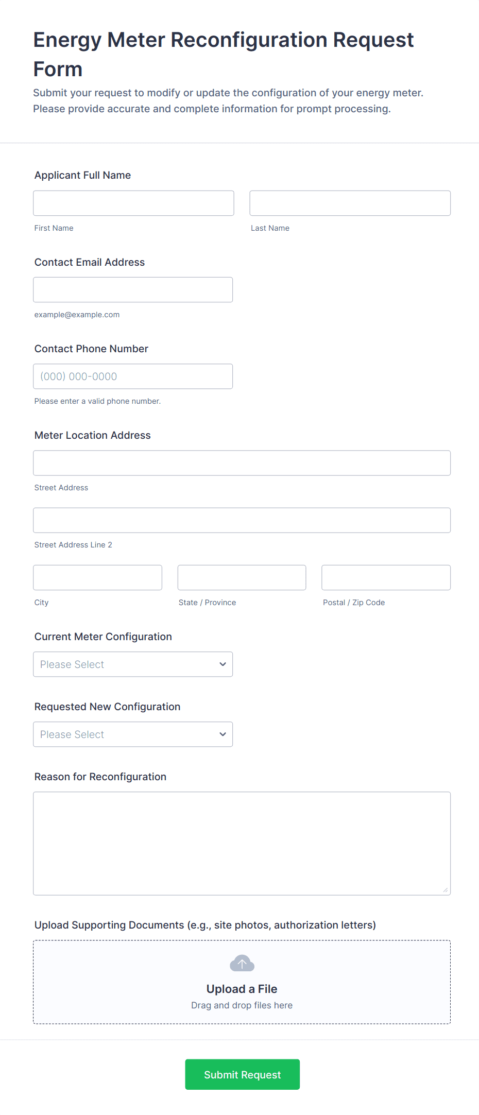Click the cloud upload icon
Image resolution: width=479 pixels, height=1115 pixels.
(x=242, y=963)
